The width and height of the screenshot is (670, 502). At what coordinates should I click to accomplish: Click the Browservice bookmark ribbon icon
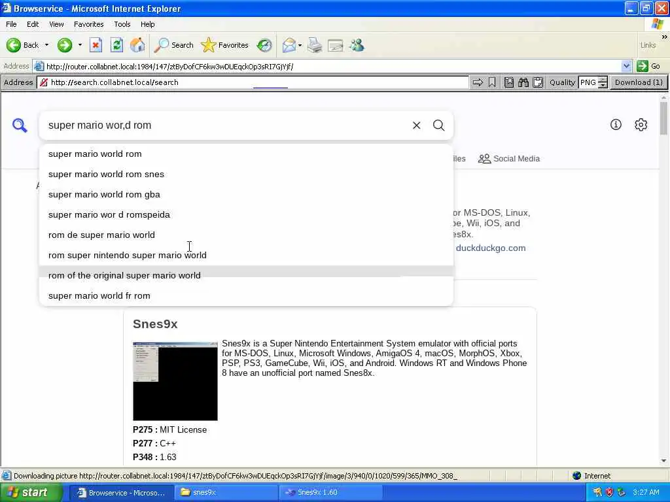492,82
